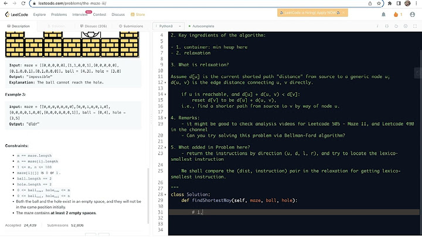The width and height of the screenshot is (422, 237).
Task: Click the maze brick illustration image
Action: [x=72, y=44]
